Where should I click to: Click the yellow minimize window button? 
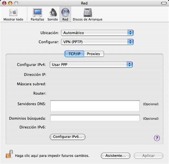pyautogui.click(x=10, y=3)
